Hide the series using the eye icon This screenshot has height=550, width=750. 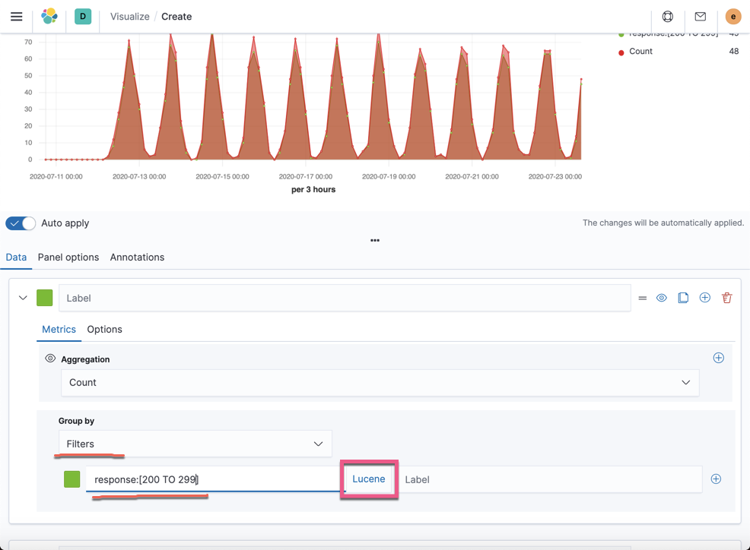click(x=662, y=298)
